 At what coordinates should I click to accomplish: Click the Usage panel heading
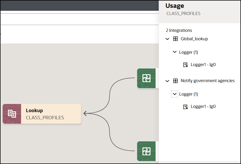175,6
